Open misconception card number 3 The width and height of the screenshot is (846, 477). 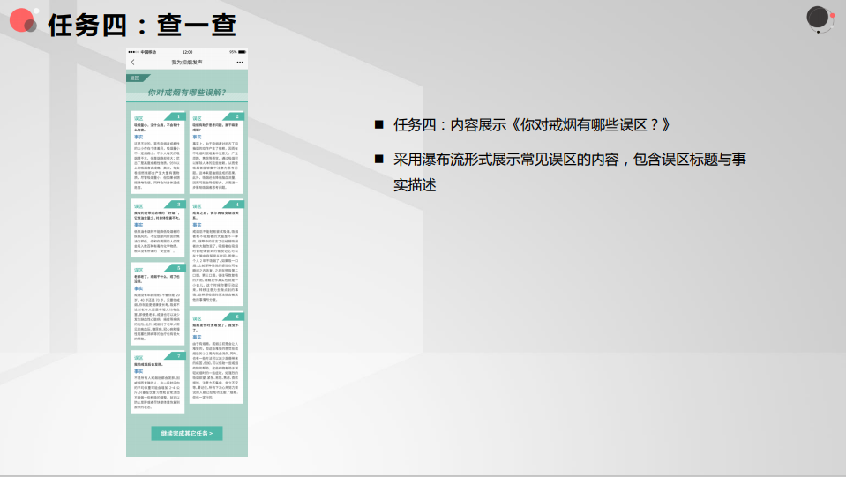click(x=158, y=228)
